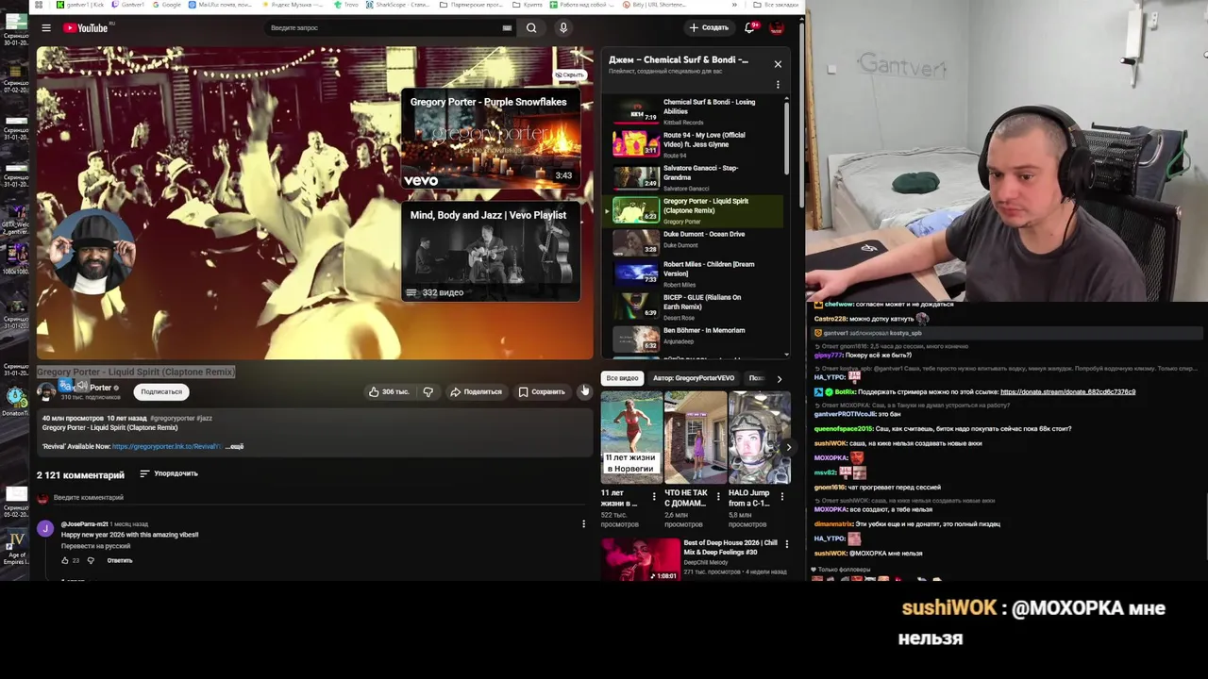This screenshot has width=1208, height=679.
Task: Dislike the video with thumbs down
Action: click(428, 391)
